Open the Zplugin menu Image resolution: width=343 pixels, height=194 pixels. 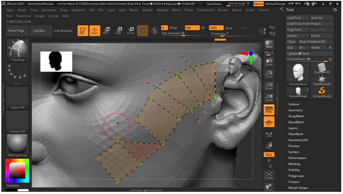[40, 16]
